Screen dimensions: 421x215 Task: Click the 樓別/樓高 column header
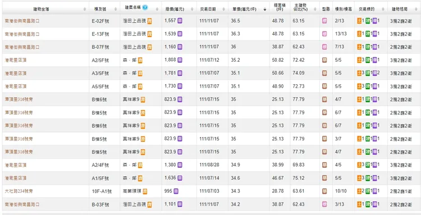click(344, 9)
